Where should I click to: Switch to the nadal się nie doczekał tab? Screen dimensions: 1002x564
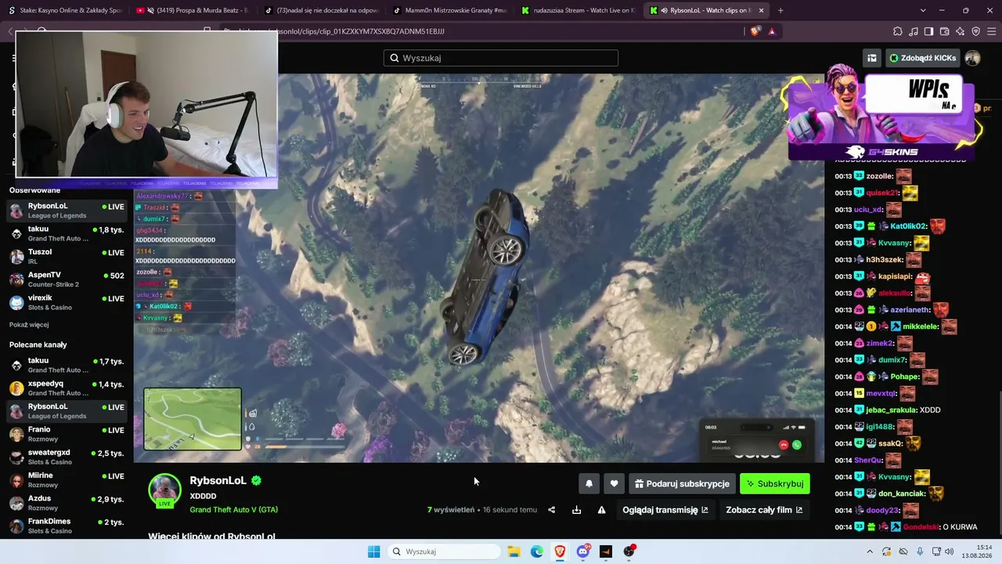(x=321, y=10)
